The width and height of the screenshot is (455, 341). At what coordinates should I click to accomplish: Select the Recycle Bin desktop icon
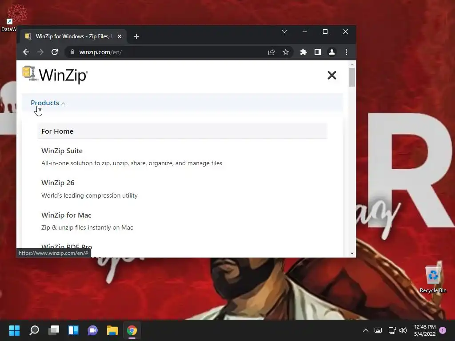[x=433, y=279]
